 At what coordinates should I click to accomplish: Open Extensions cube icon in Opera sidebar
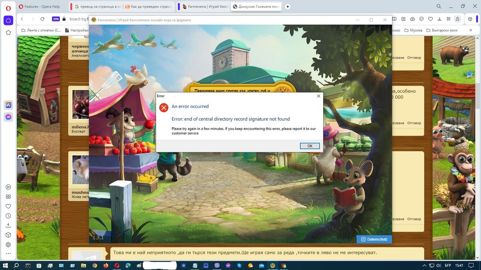pos(8,235)
